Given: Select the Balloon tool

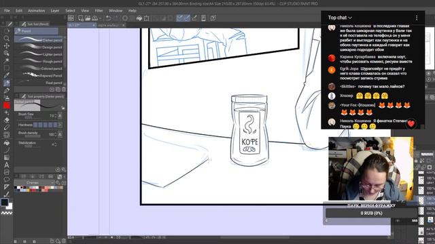Looking at the screenshot, I should click(x=7, y=180).
